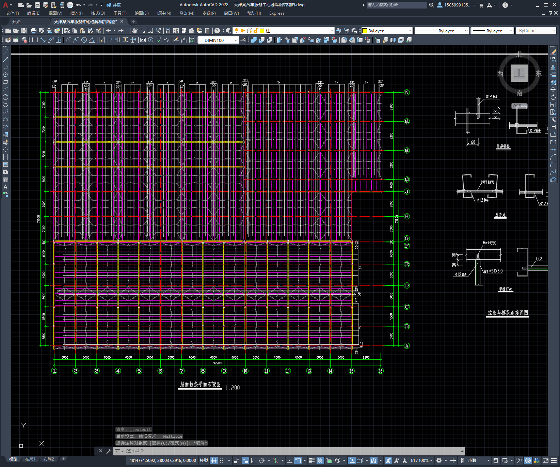Click the search magnifier icon in title bar
Screen dimensions: 560x467
tap(432, 5)
